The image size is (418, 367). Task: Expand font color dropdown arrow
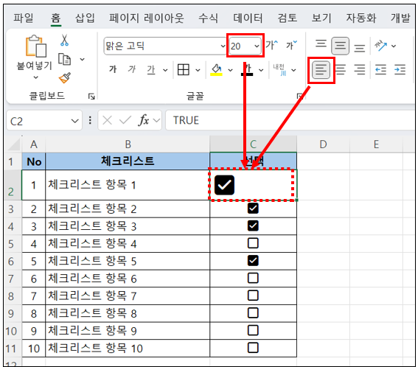[261, 70]
